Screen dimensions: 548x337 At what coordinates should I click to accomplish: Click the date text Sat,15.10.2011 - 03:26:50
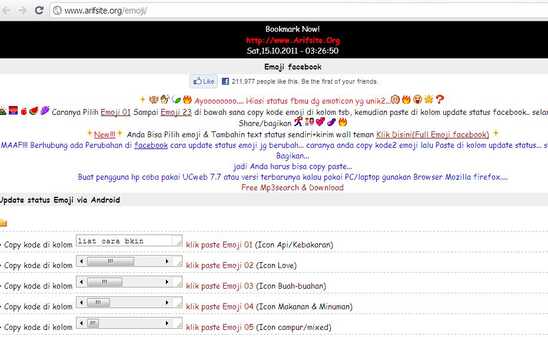tap(293, 51)
